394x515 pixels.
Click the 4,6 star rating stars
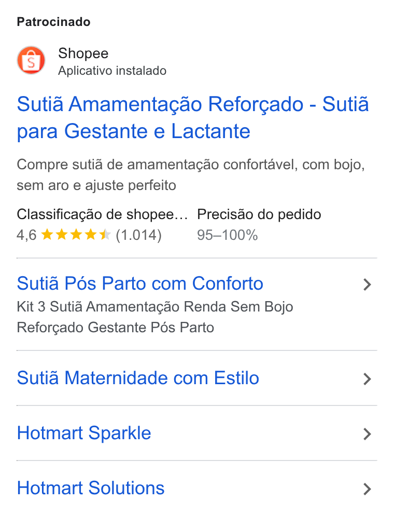[x=76, y=235]
